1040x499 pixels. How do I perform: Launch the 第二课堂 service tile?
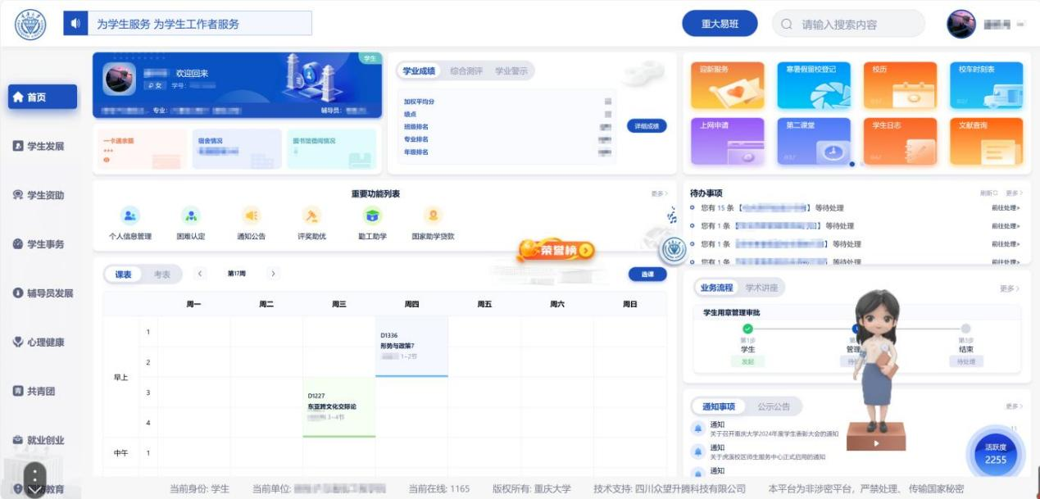(813, 141)
